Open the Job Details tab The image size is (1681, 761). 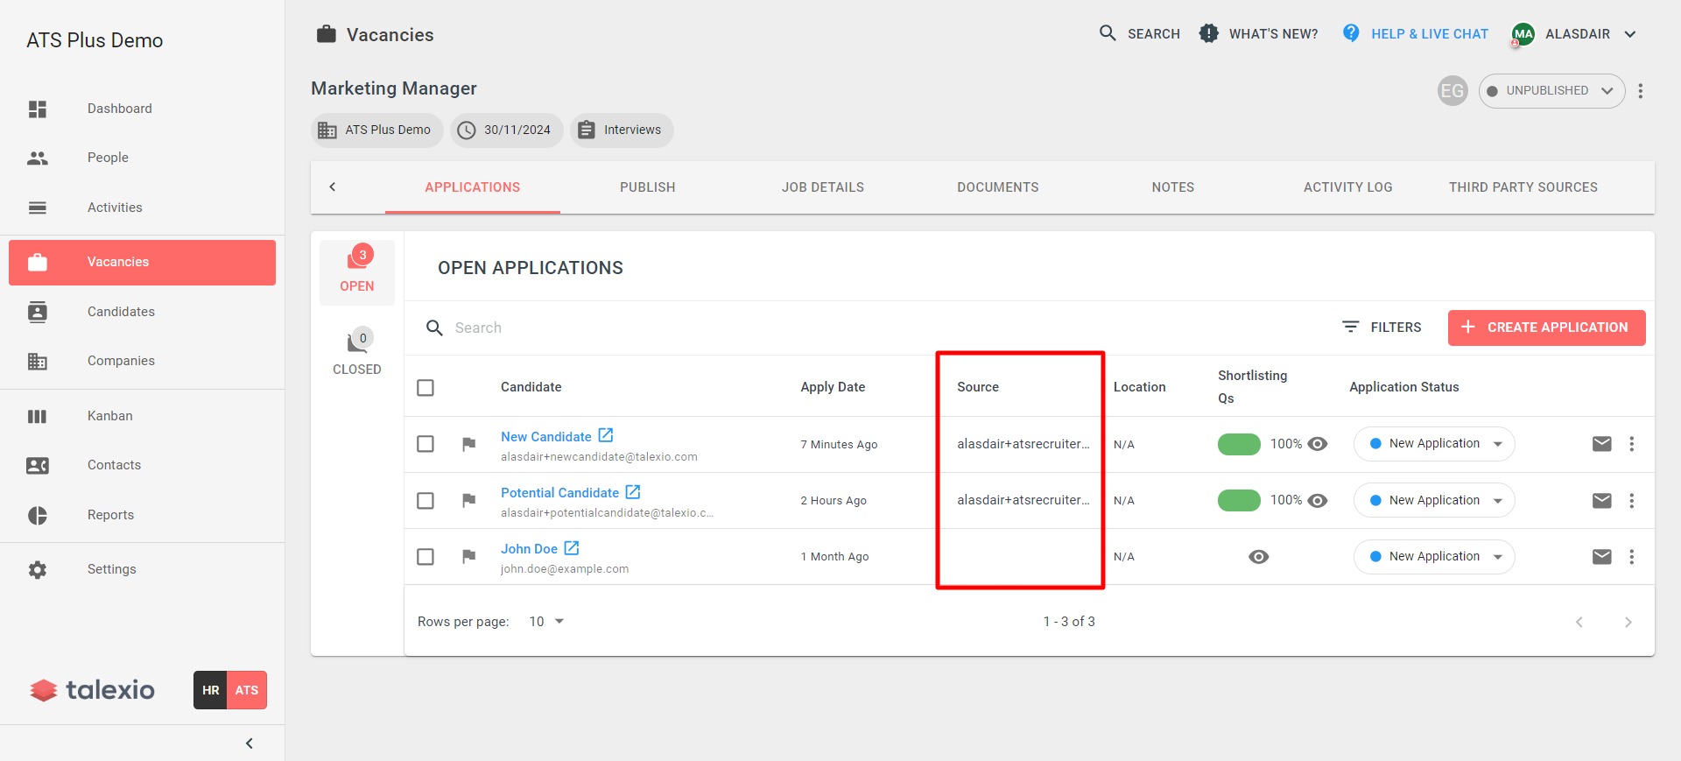coord(823,187)
